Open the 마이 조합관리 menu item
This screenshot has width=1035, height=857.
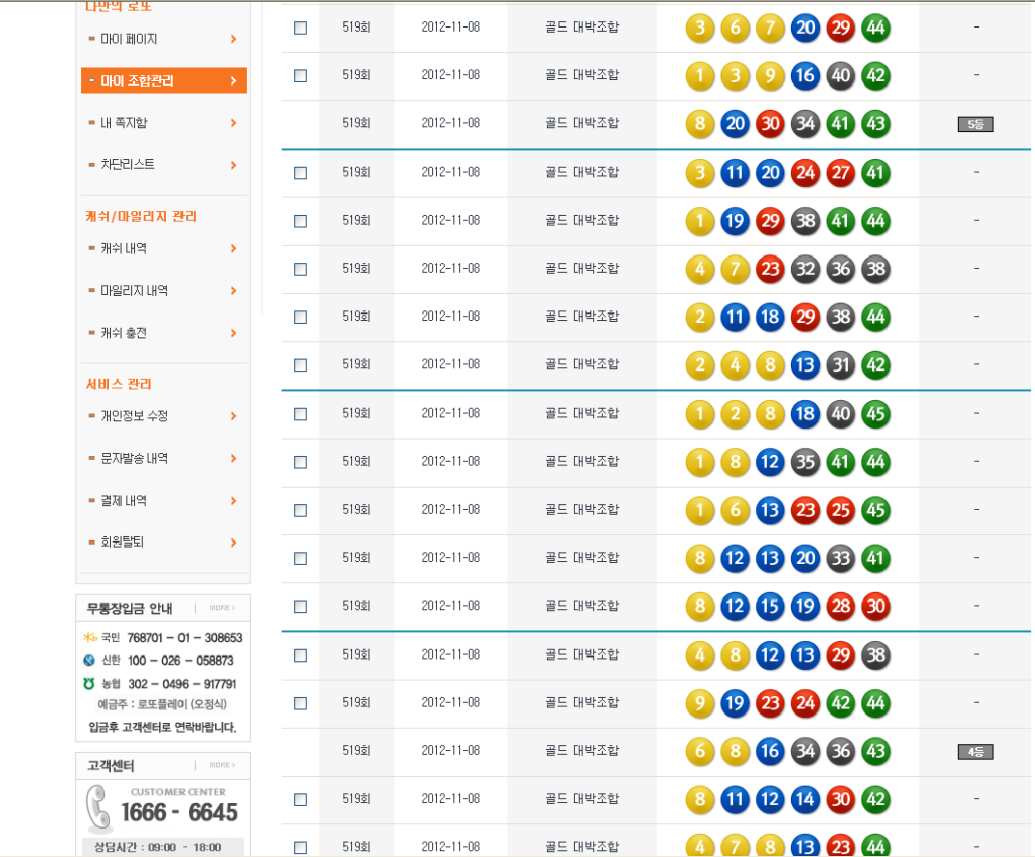click(163, 81)
